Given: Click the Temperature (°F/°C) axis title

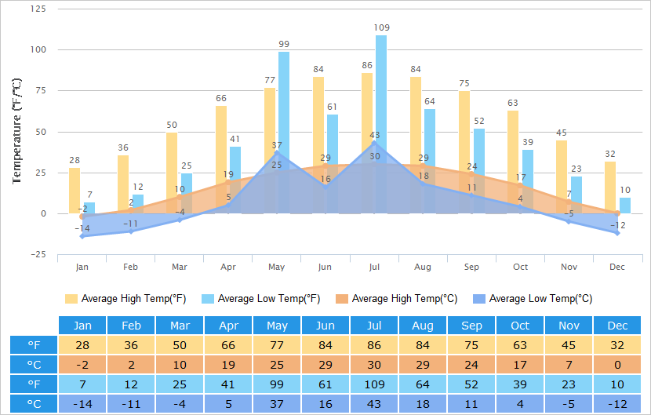Looking at the screenshot, I should [x=16, y=131].
